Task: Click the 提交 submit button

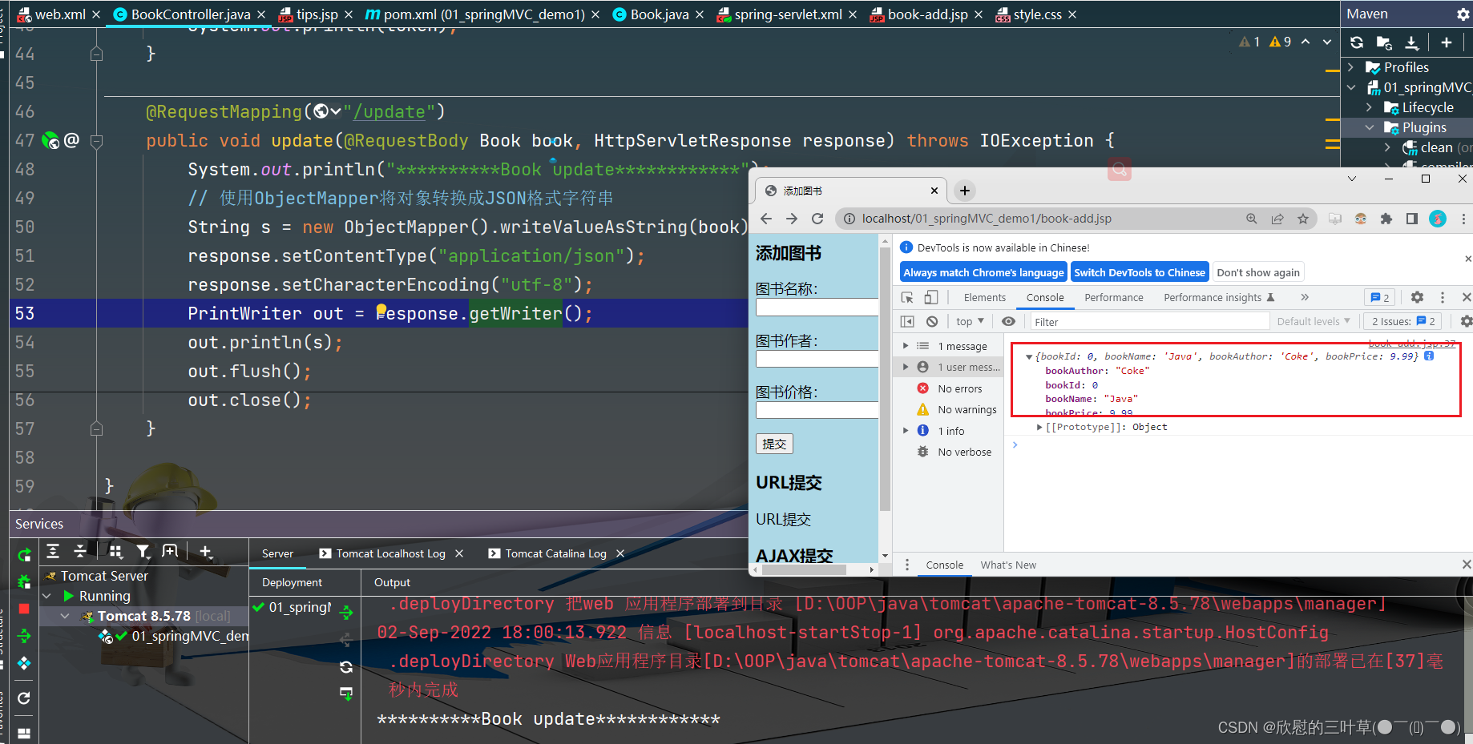Action: 774,444
